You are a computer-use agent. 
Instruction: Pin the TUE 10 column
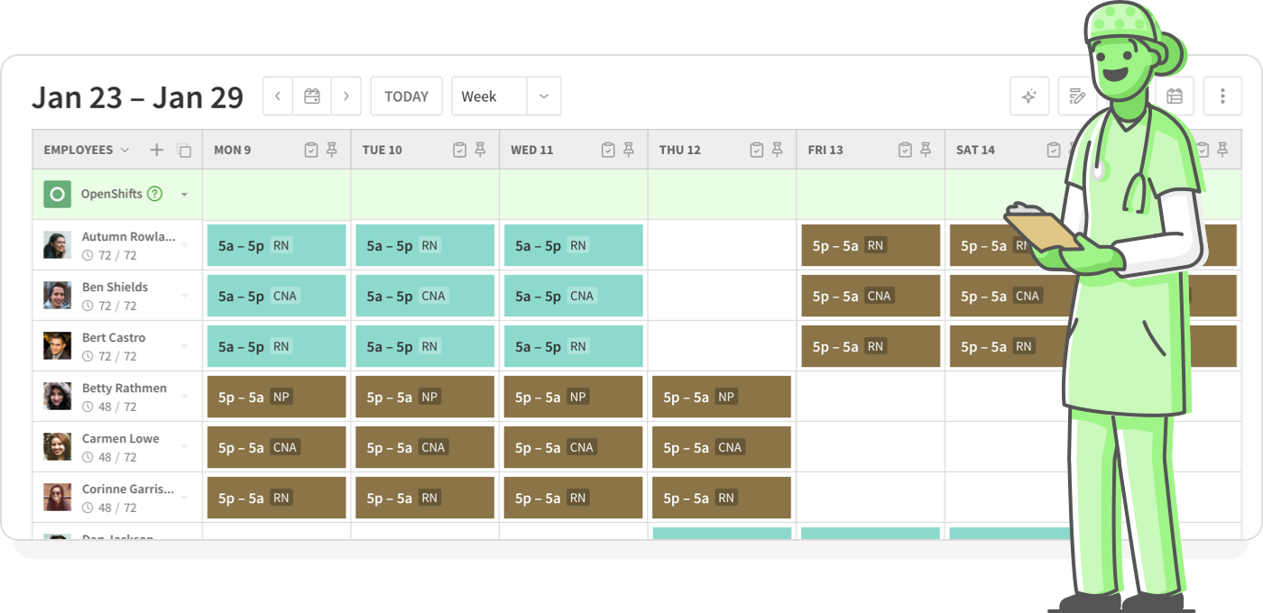(481, 149)
